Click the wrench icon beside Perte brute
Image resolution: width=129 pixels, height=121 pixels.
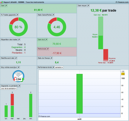coord(48,49)
